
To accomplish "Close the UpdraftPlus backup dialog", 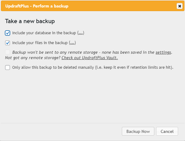I will click(x=179, y=6).
